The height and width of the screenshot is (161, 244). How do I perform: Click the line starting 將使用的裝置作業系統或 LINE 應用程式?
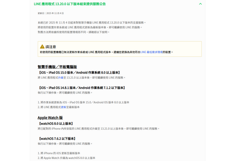[90, 28]
